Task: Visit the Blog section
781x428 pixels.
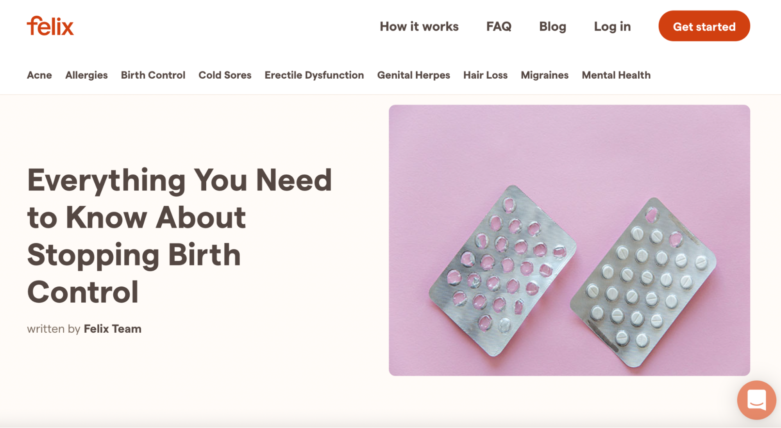Action: pos(552,27)
